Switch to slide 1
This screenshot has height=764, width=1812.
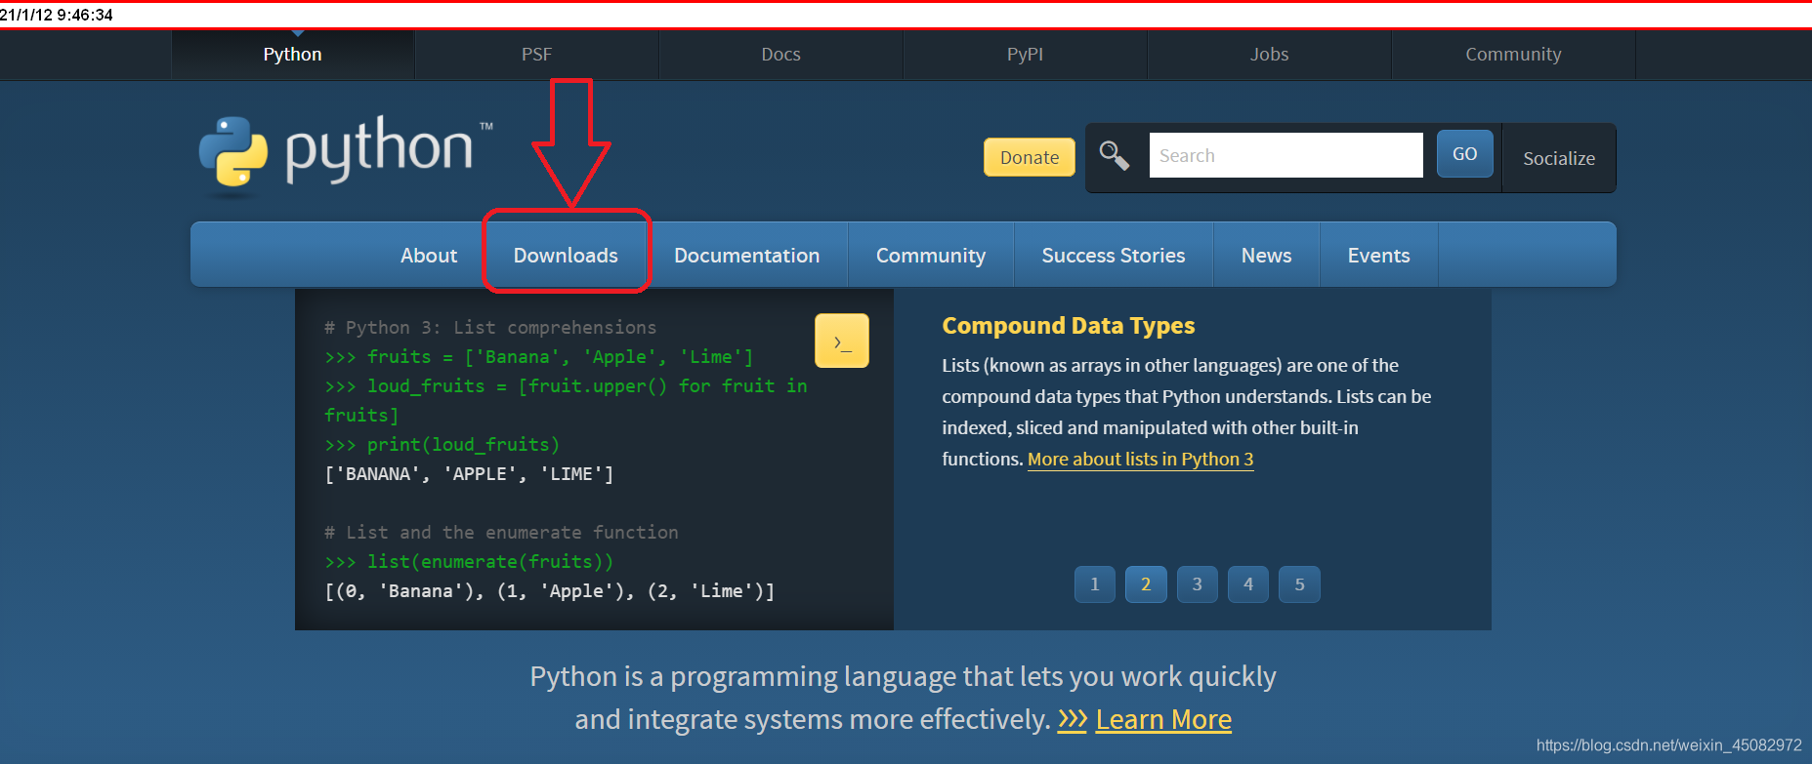[1095, 584]
